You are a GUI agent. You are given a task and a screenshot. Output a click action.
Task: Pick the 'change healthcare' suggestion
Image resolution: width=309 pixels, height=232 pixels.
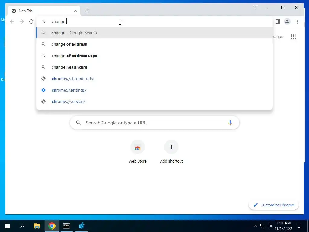click(154, 67)
